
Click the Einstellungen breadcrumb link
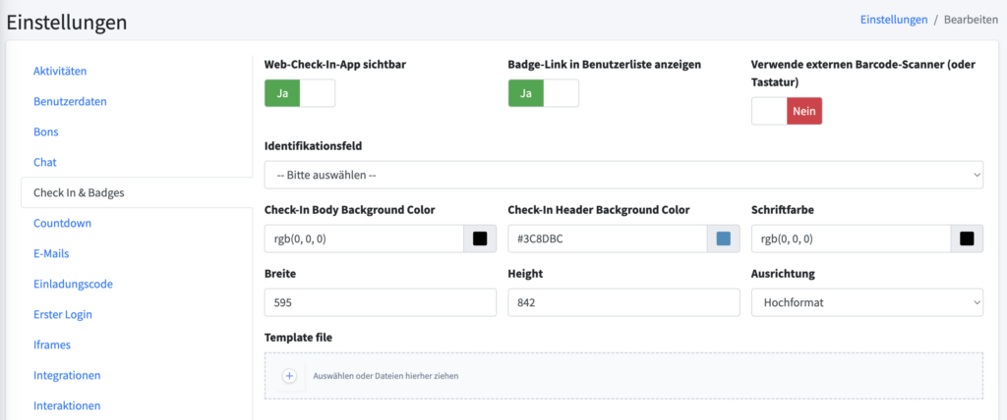(894, 20)
